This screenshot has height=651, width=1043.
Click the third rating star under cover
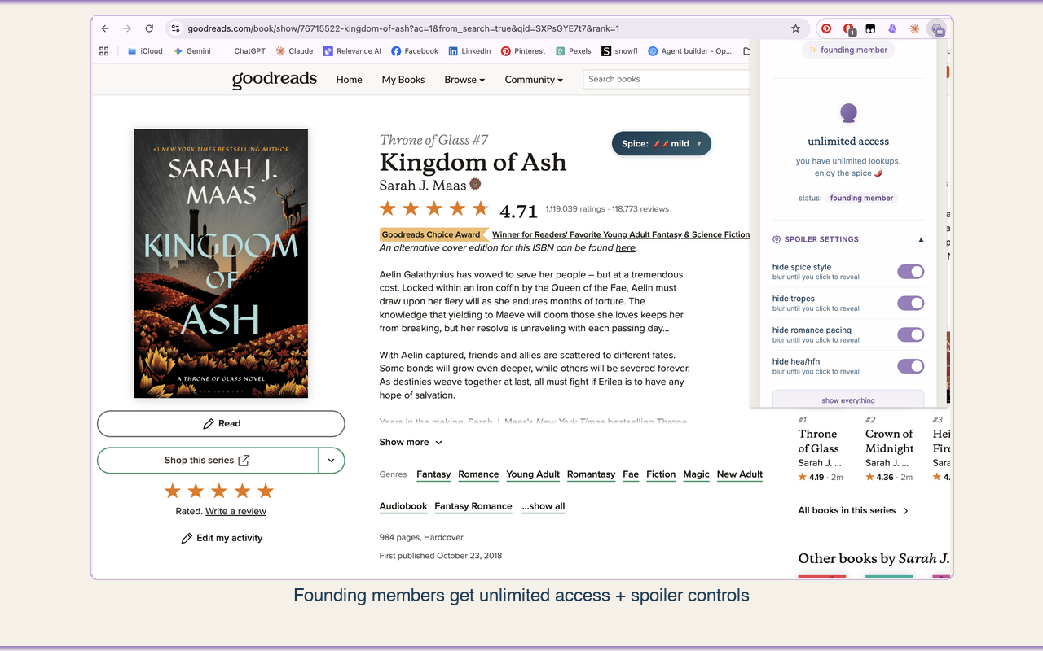click(x=219, y=491)
